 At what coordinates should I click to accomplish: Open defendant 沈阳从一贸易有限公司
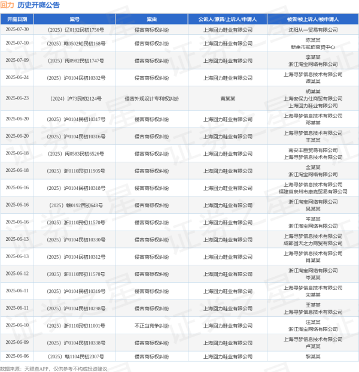(312, 29)
